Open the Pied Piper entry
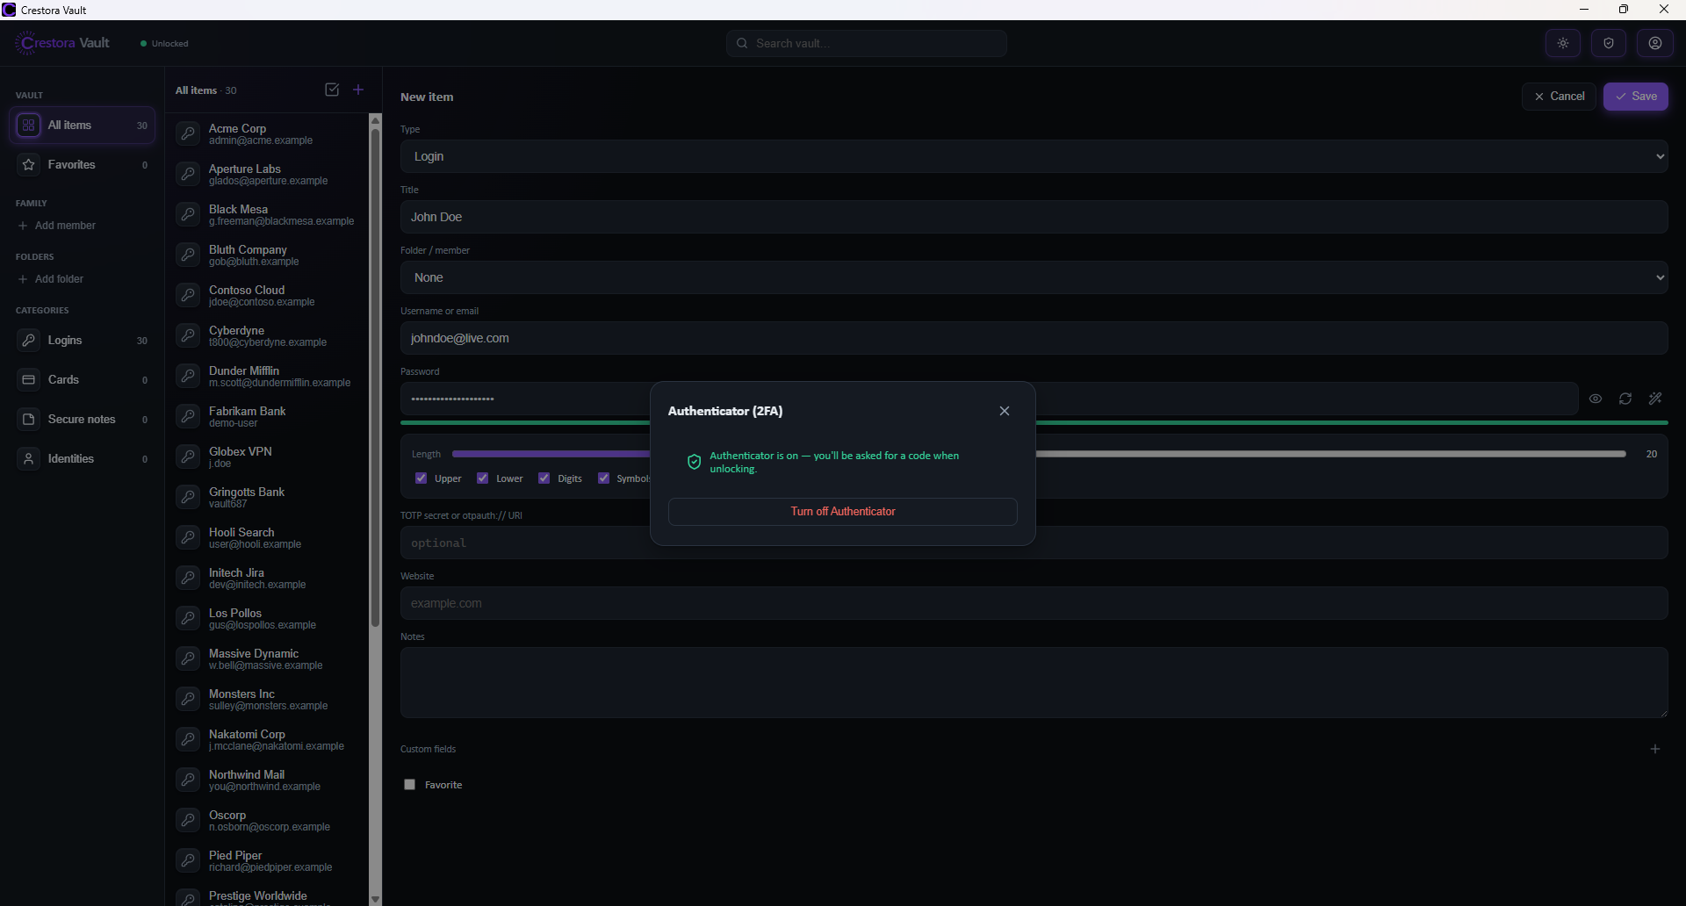The height and width of the screenshot is (906, 1686). click(268, 860)
